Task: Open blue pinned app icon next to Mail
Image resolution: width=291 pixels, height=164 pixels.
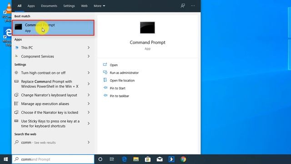Action: pyautogui.click(x=171, y=159)
